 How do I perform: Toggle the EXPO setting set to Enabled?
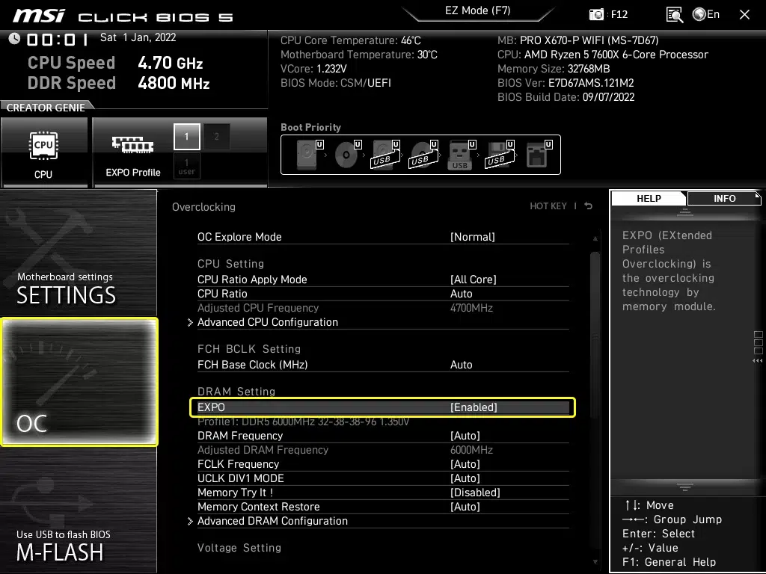(x=474, y=407)
